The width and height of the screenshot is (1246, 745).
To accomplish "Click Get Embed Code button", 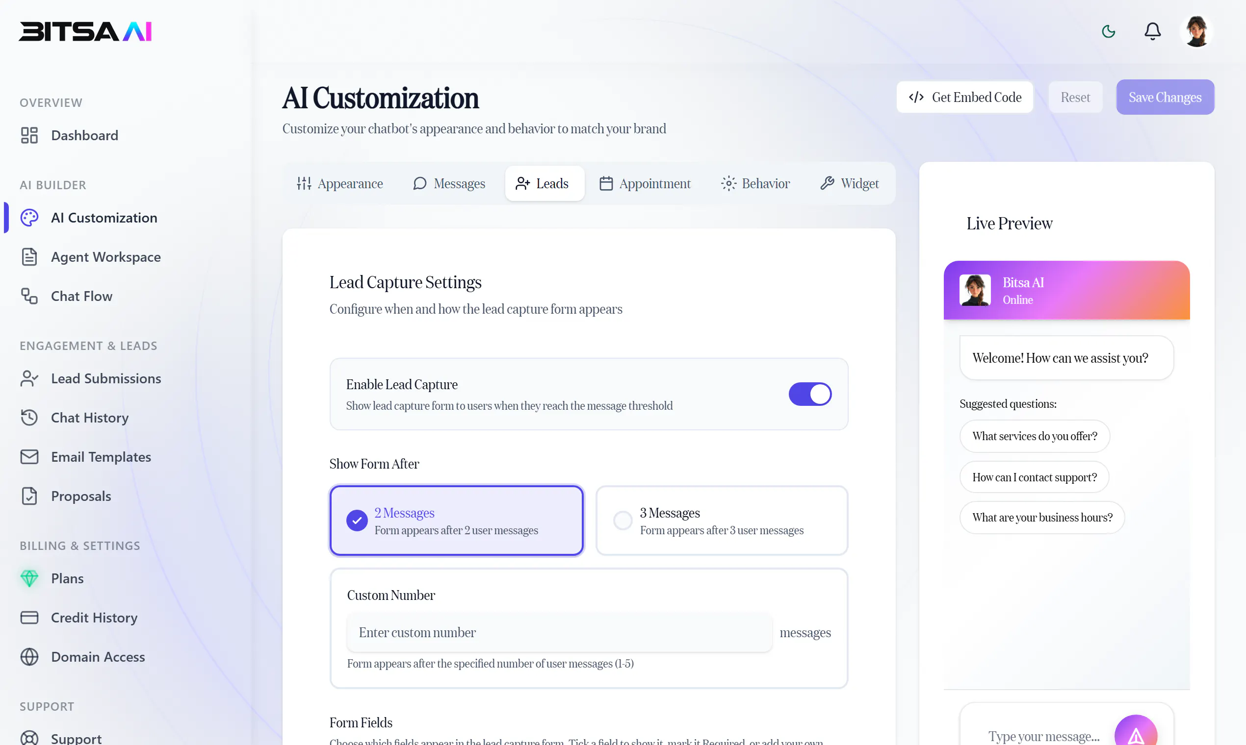I will point(964,97).
